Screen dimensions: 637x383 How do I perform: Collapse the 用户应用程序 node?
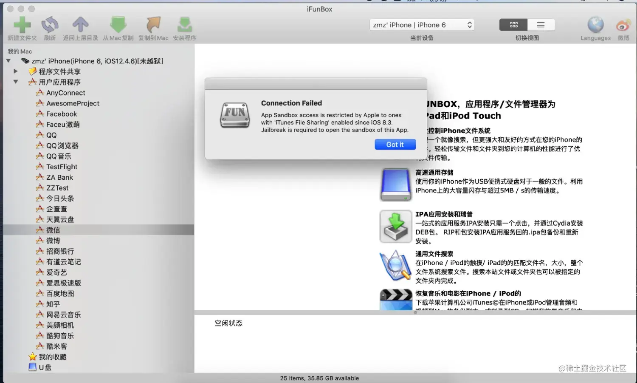point(16,82)
